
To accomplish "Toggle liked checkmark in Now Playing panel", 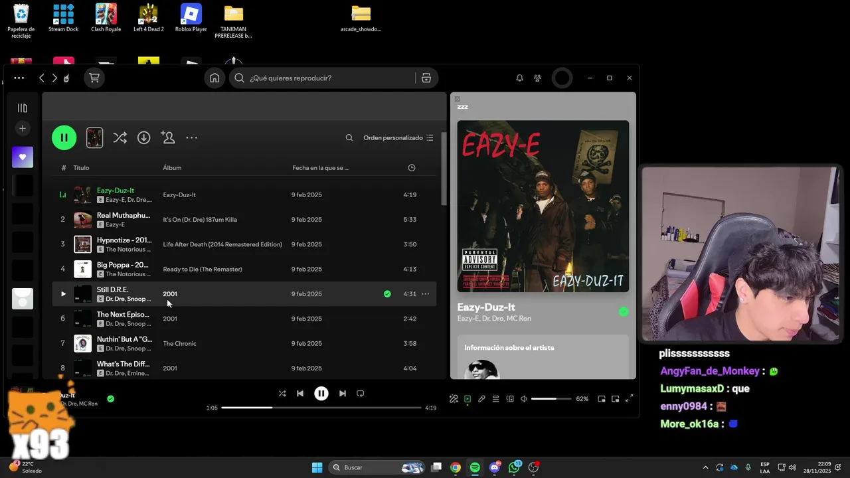I will tap(624, 311).
